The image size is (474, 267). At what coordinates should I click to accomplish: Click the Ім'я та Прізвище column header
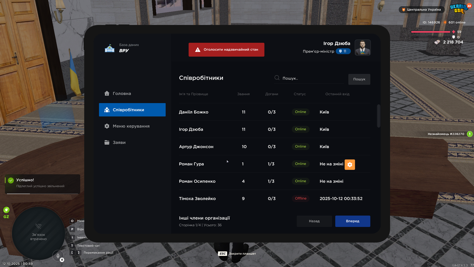click(x=193, y=94)
